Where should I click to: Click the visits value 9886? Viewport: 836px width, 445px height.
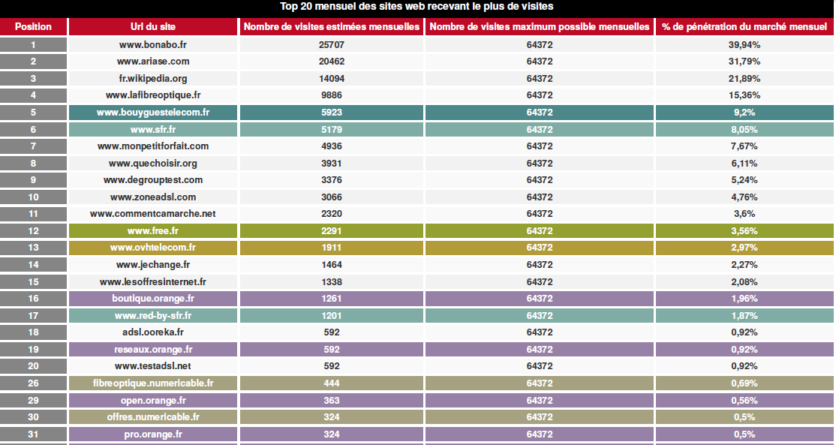point(332,95)
